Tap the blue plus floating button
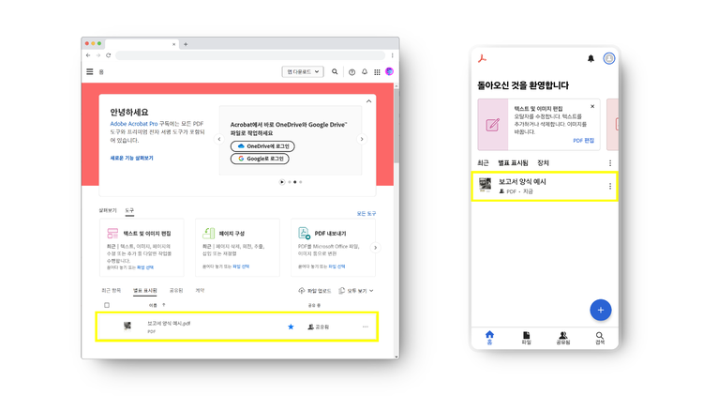 600,310
